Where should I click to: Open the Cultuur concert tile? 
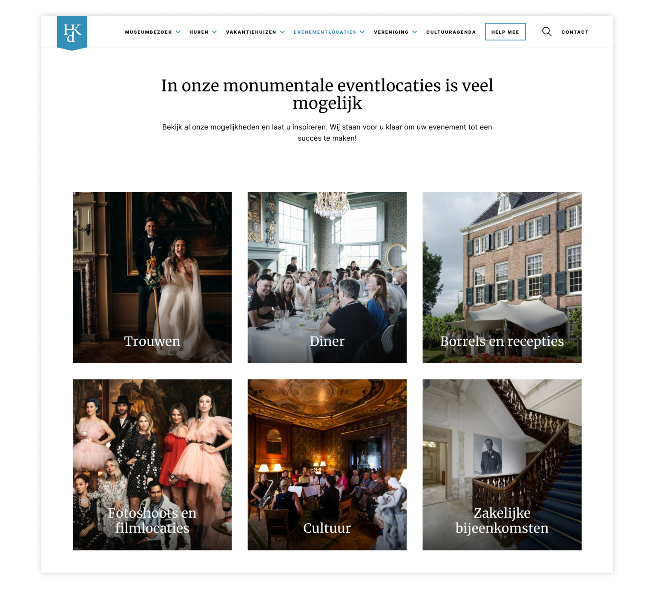click(x=327, y=465)
